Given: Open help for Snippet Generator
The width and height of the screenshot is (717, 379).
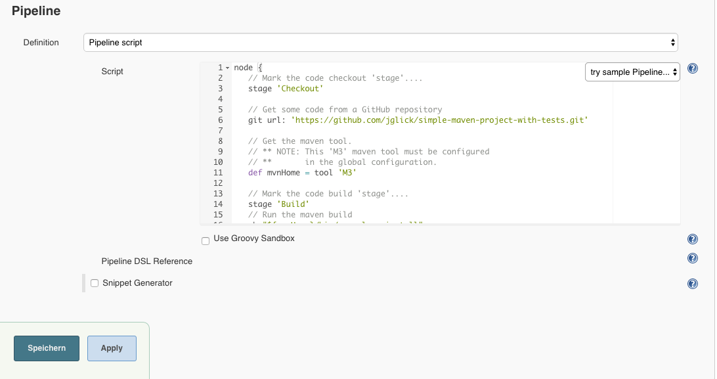Looking at the screenshot, I should (692, 284).
